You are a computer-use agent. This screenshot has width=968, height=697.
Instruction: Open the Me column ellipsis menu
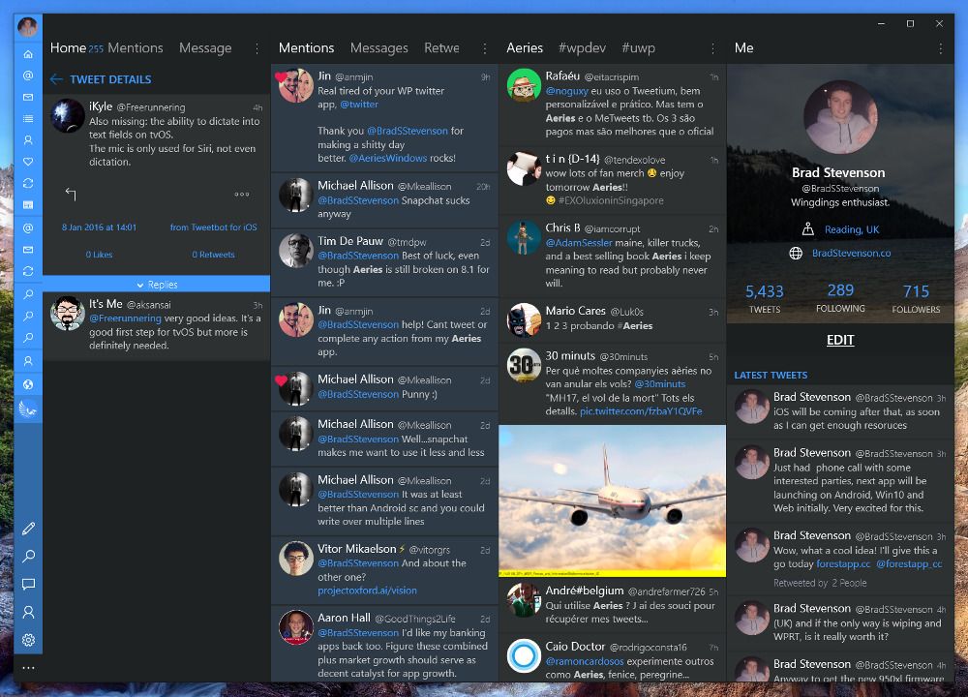(940, 47)
